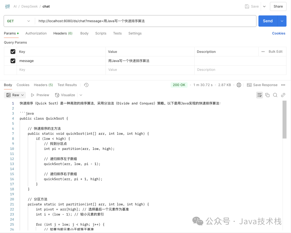
Task: Click the Share button
Action: click(x=278, y=6)
